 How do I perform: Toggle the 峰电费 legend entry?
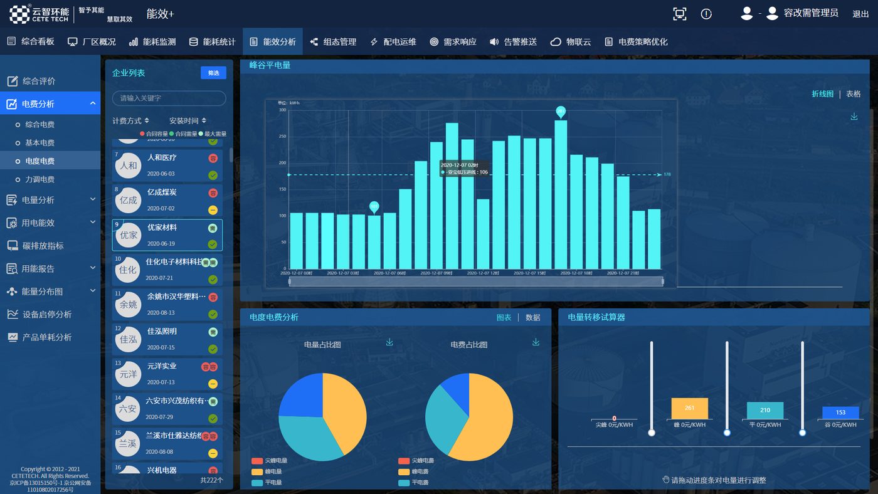pos(413,471)
